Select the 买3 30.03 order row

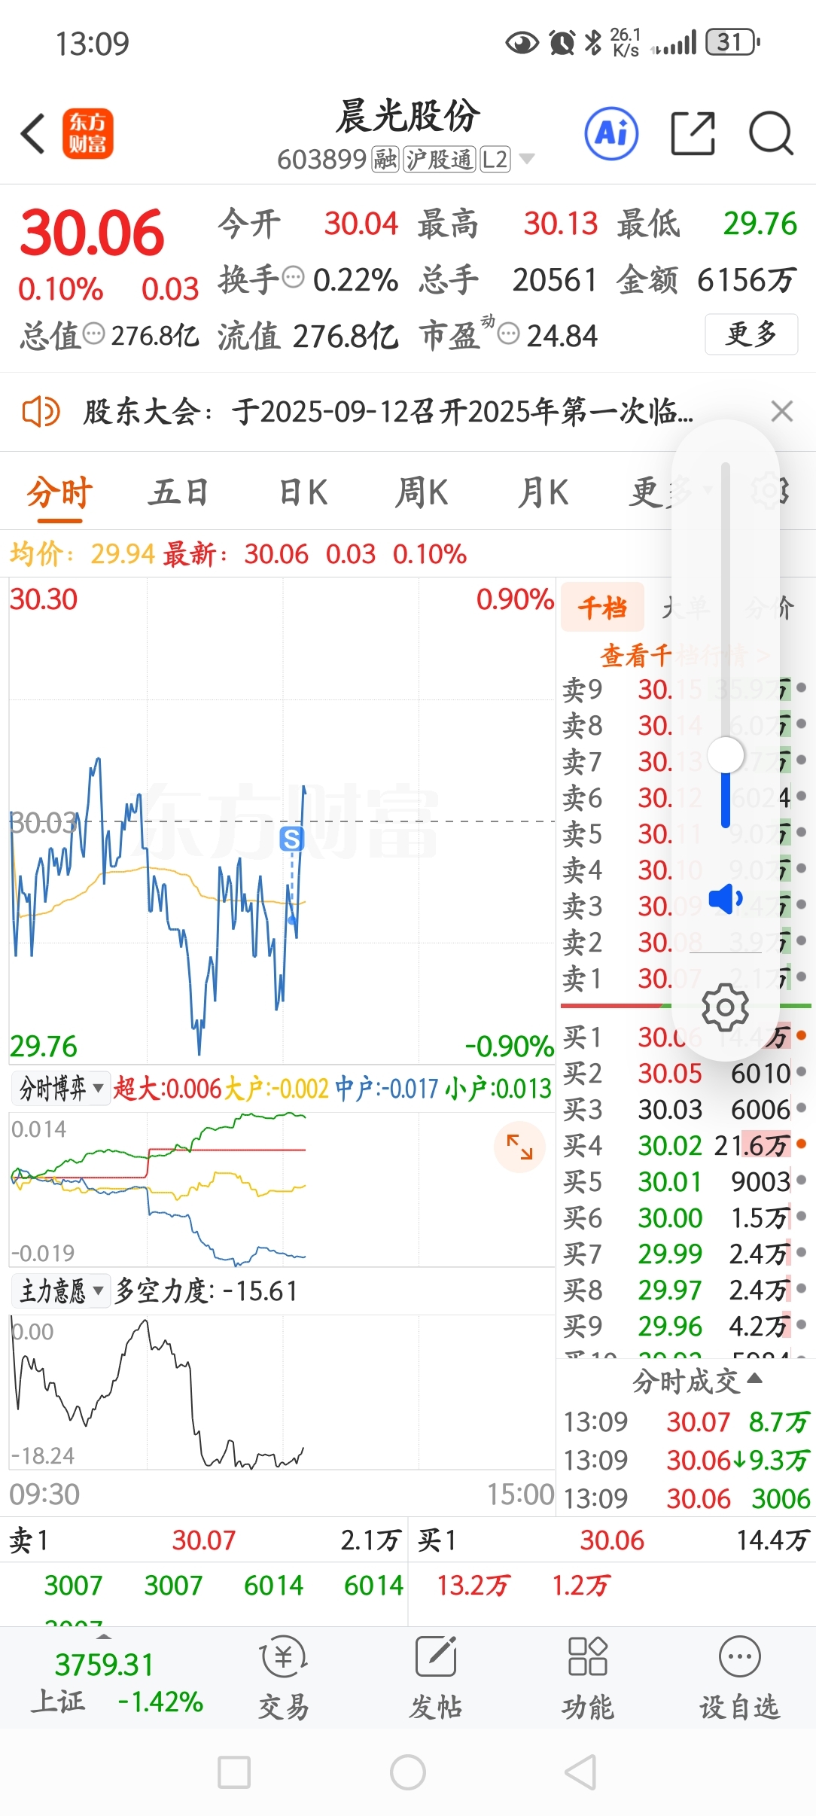[685, 1109]
